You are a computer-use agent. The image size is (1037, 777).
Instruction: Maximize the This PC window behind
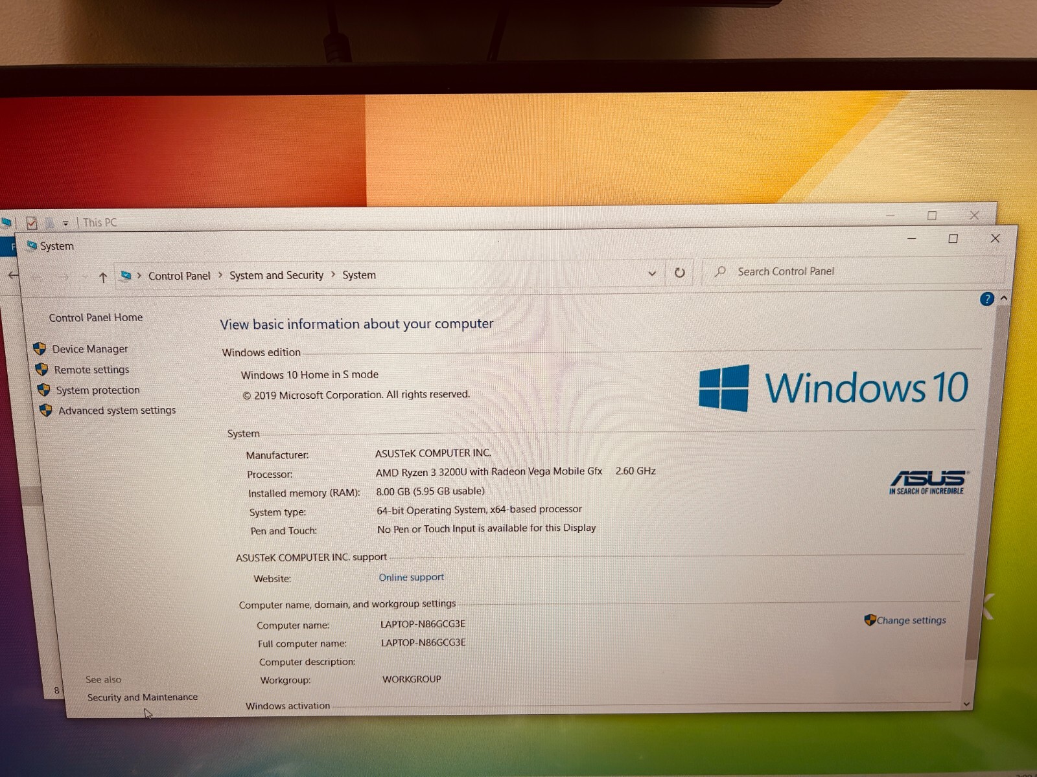coord(932,216)
